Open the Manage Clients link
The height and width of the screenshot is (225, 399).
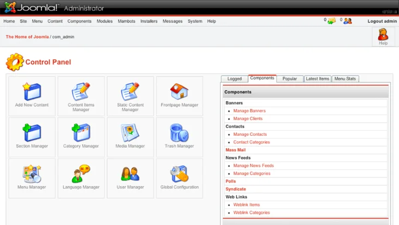coord(248,119)
